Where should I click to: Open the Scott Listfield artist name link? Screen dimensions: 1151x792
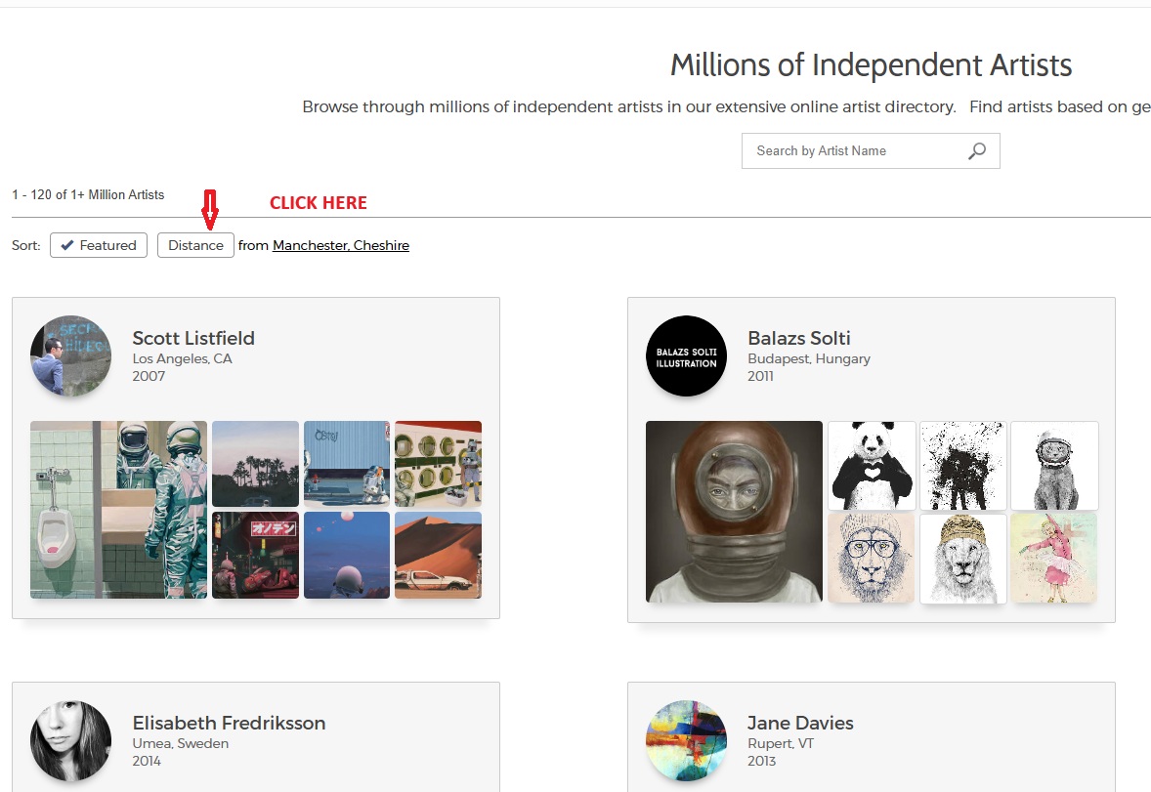[x=193, y=338]
